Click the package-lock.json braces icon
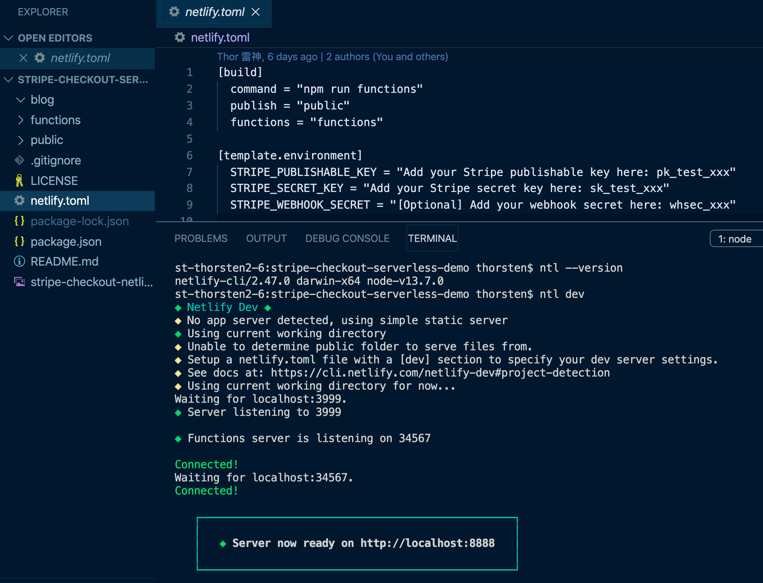Image resolution: width=763 pixels, height=583 pixels. coord(20,221)
